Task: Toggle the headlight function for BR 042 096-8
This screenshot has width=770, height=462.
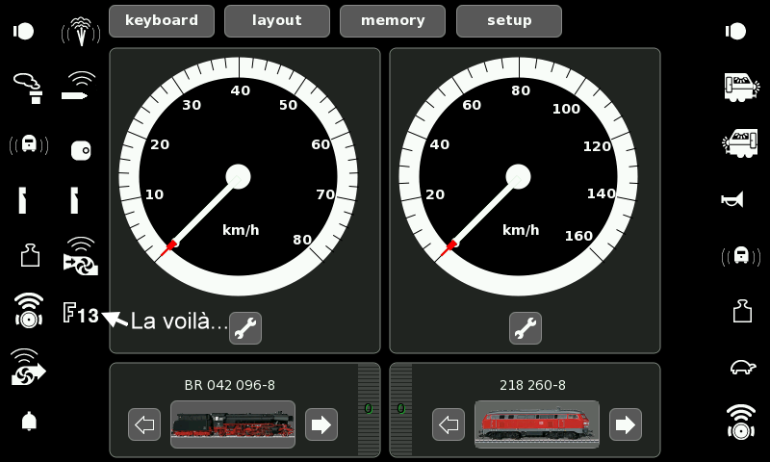Action: click(x=23, y=32)
